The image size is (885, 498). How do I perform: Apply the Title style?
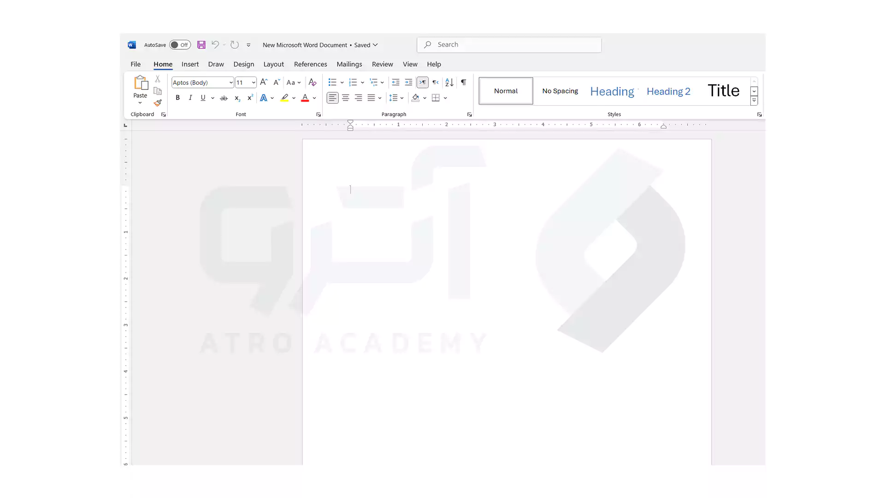pos(724,91)
